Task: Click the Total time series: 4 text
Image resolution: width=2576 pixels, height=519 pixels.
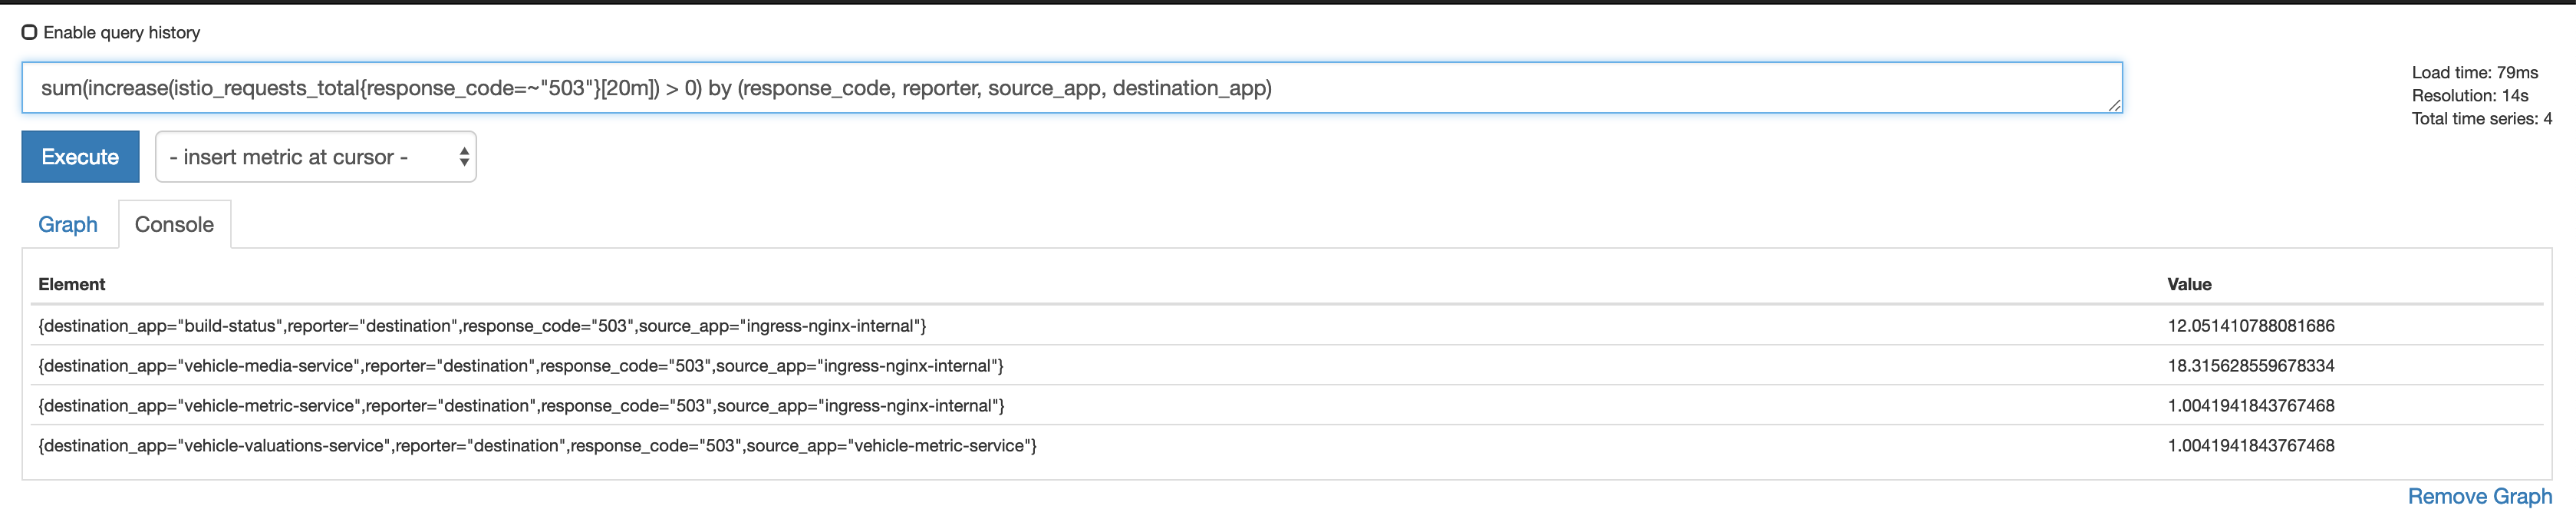Action: 2481,118
